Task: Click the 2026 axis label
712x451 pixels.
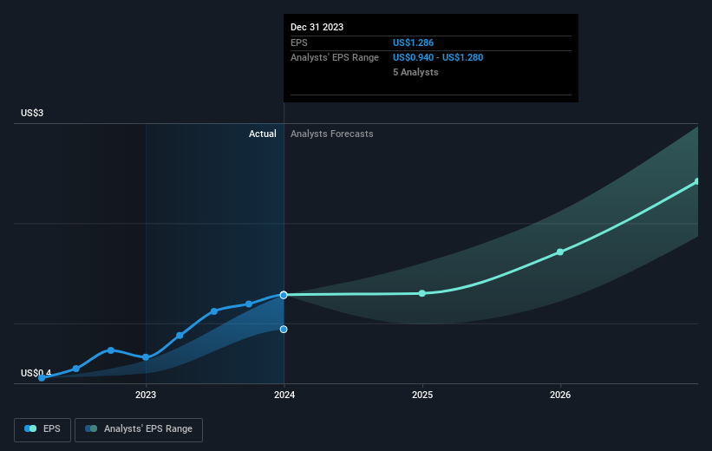Action: pyautogui.click(x=560, y=395)
